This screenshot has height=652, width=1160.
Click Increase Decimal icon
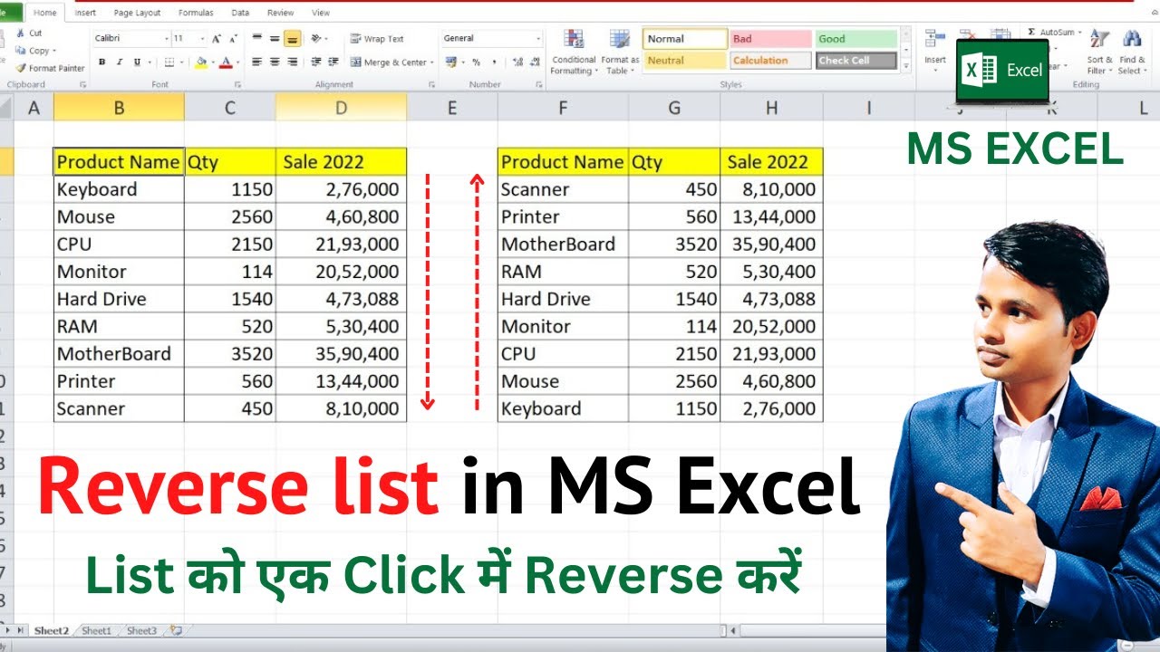coord(517,62)
